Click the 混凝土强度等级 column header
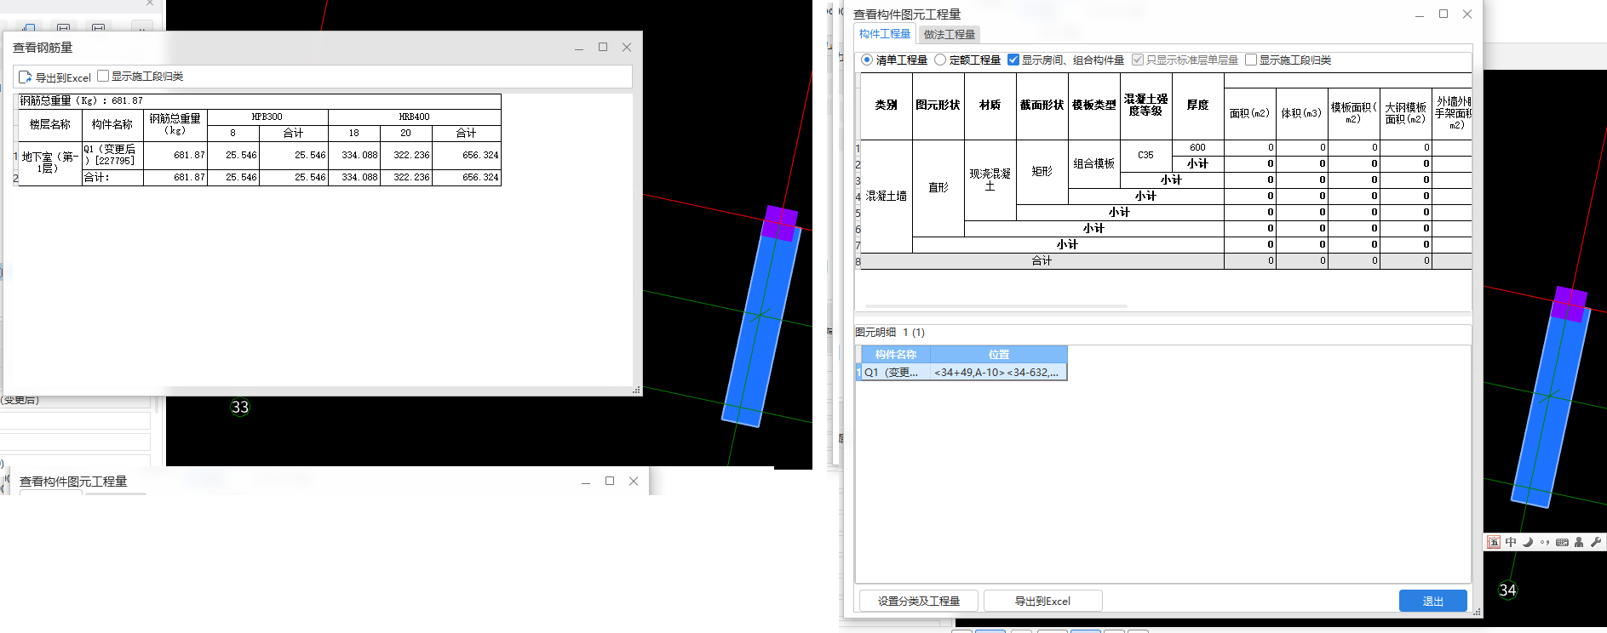Viewport: 1607px width, 633px height. click(x=1145, y=105)
